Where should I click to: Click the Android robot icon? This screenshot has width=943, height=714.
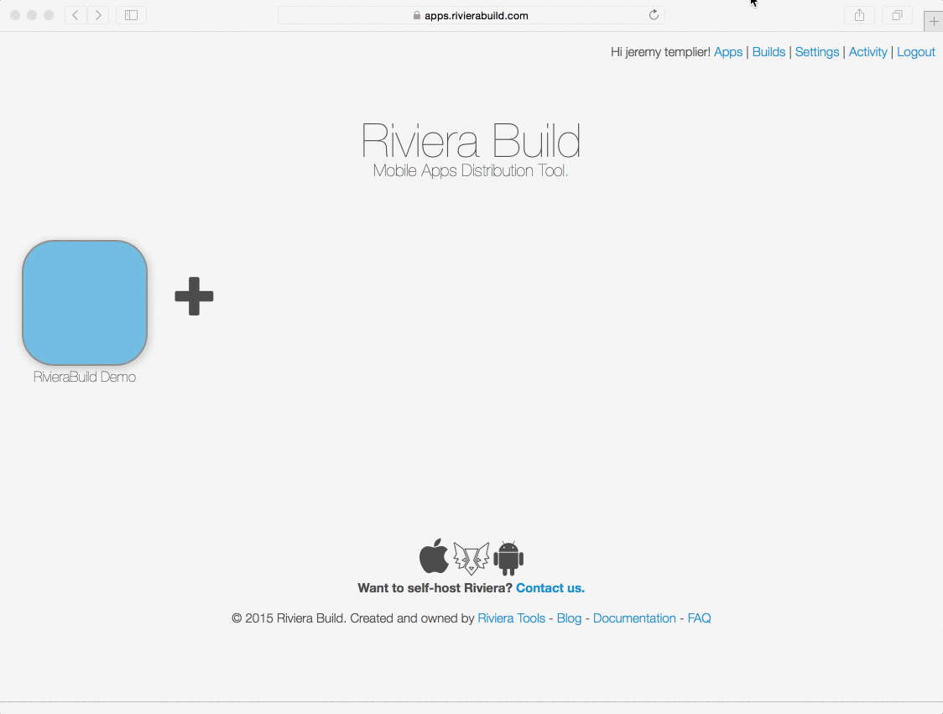pos(508,558)
